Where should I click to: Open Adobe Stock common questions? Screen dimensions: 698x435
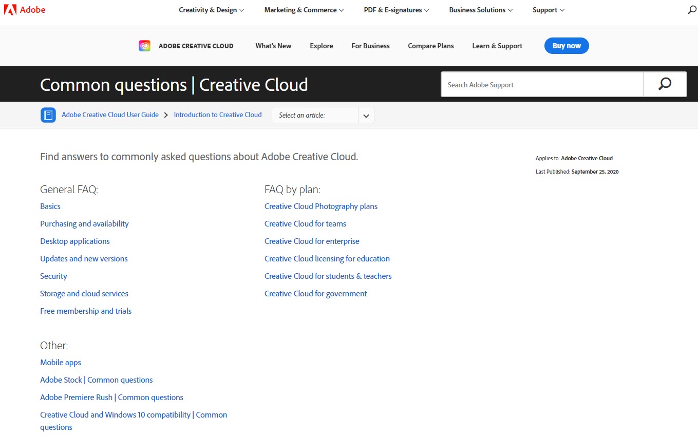[x=96, y=380]
